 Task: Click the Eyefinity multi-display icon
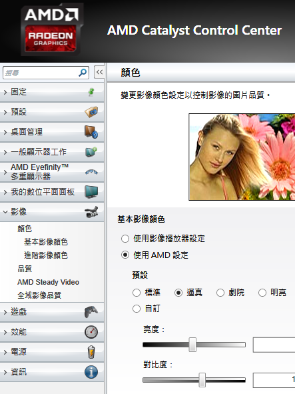[91, 172]
